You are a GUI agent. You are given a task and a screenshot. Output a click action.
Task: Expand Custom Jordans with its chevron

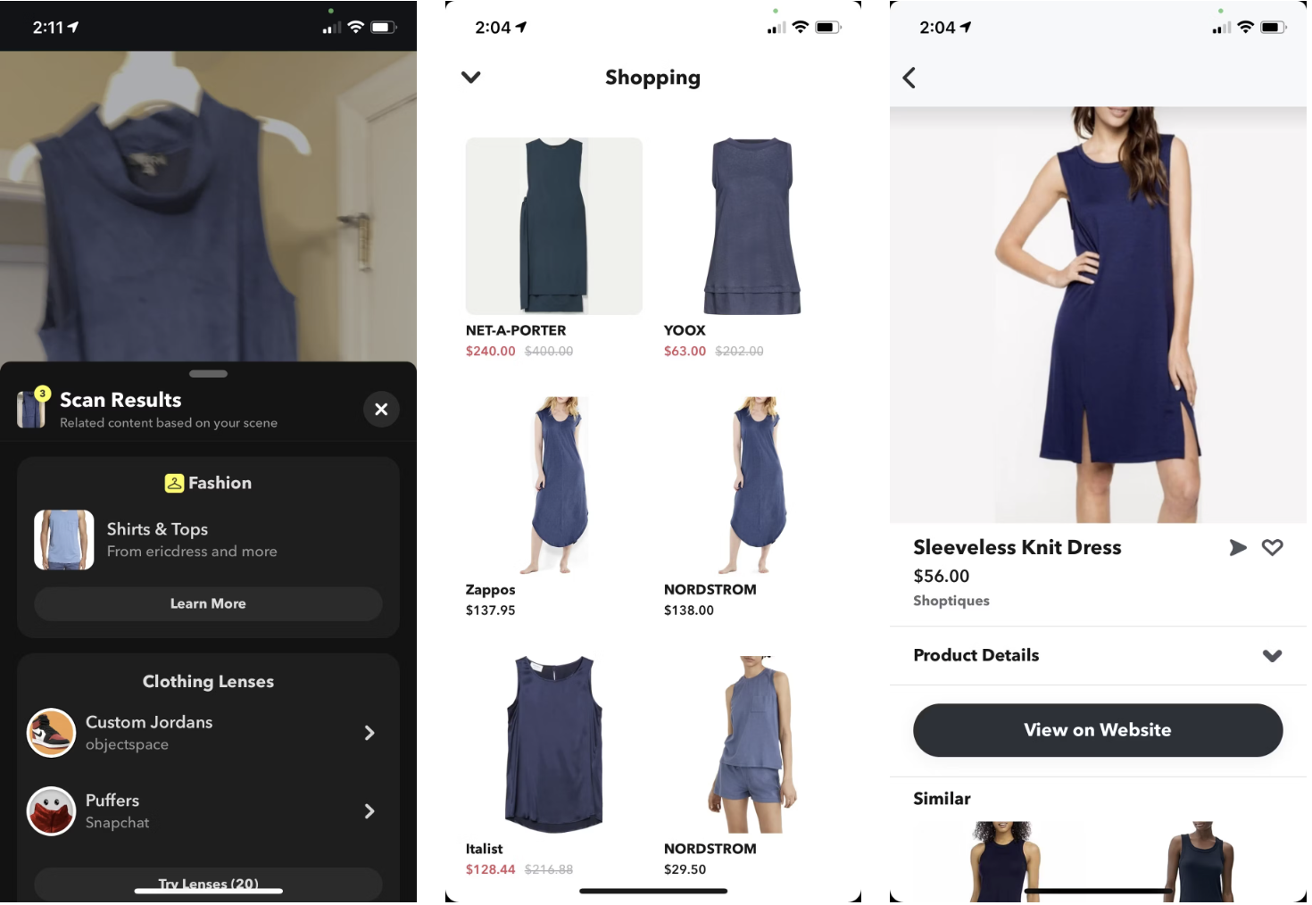[370, 733]
